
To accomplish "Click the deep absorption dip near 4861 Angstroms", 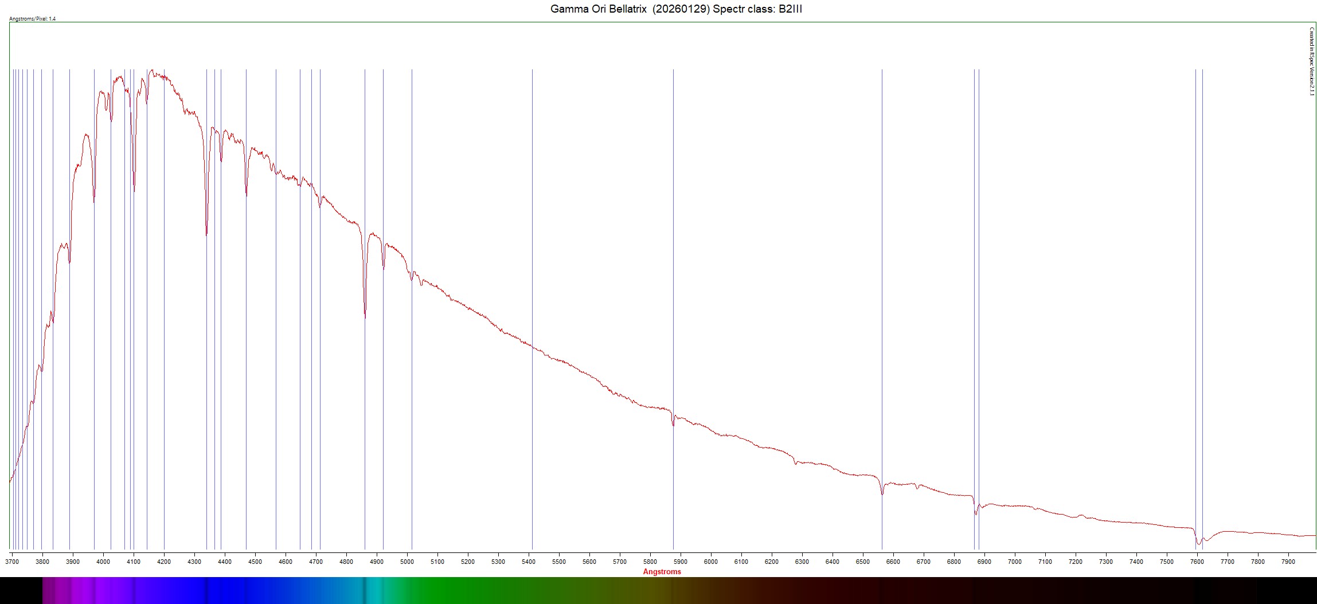I will 365,314.
